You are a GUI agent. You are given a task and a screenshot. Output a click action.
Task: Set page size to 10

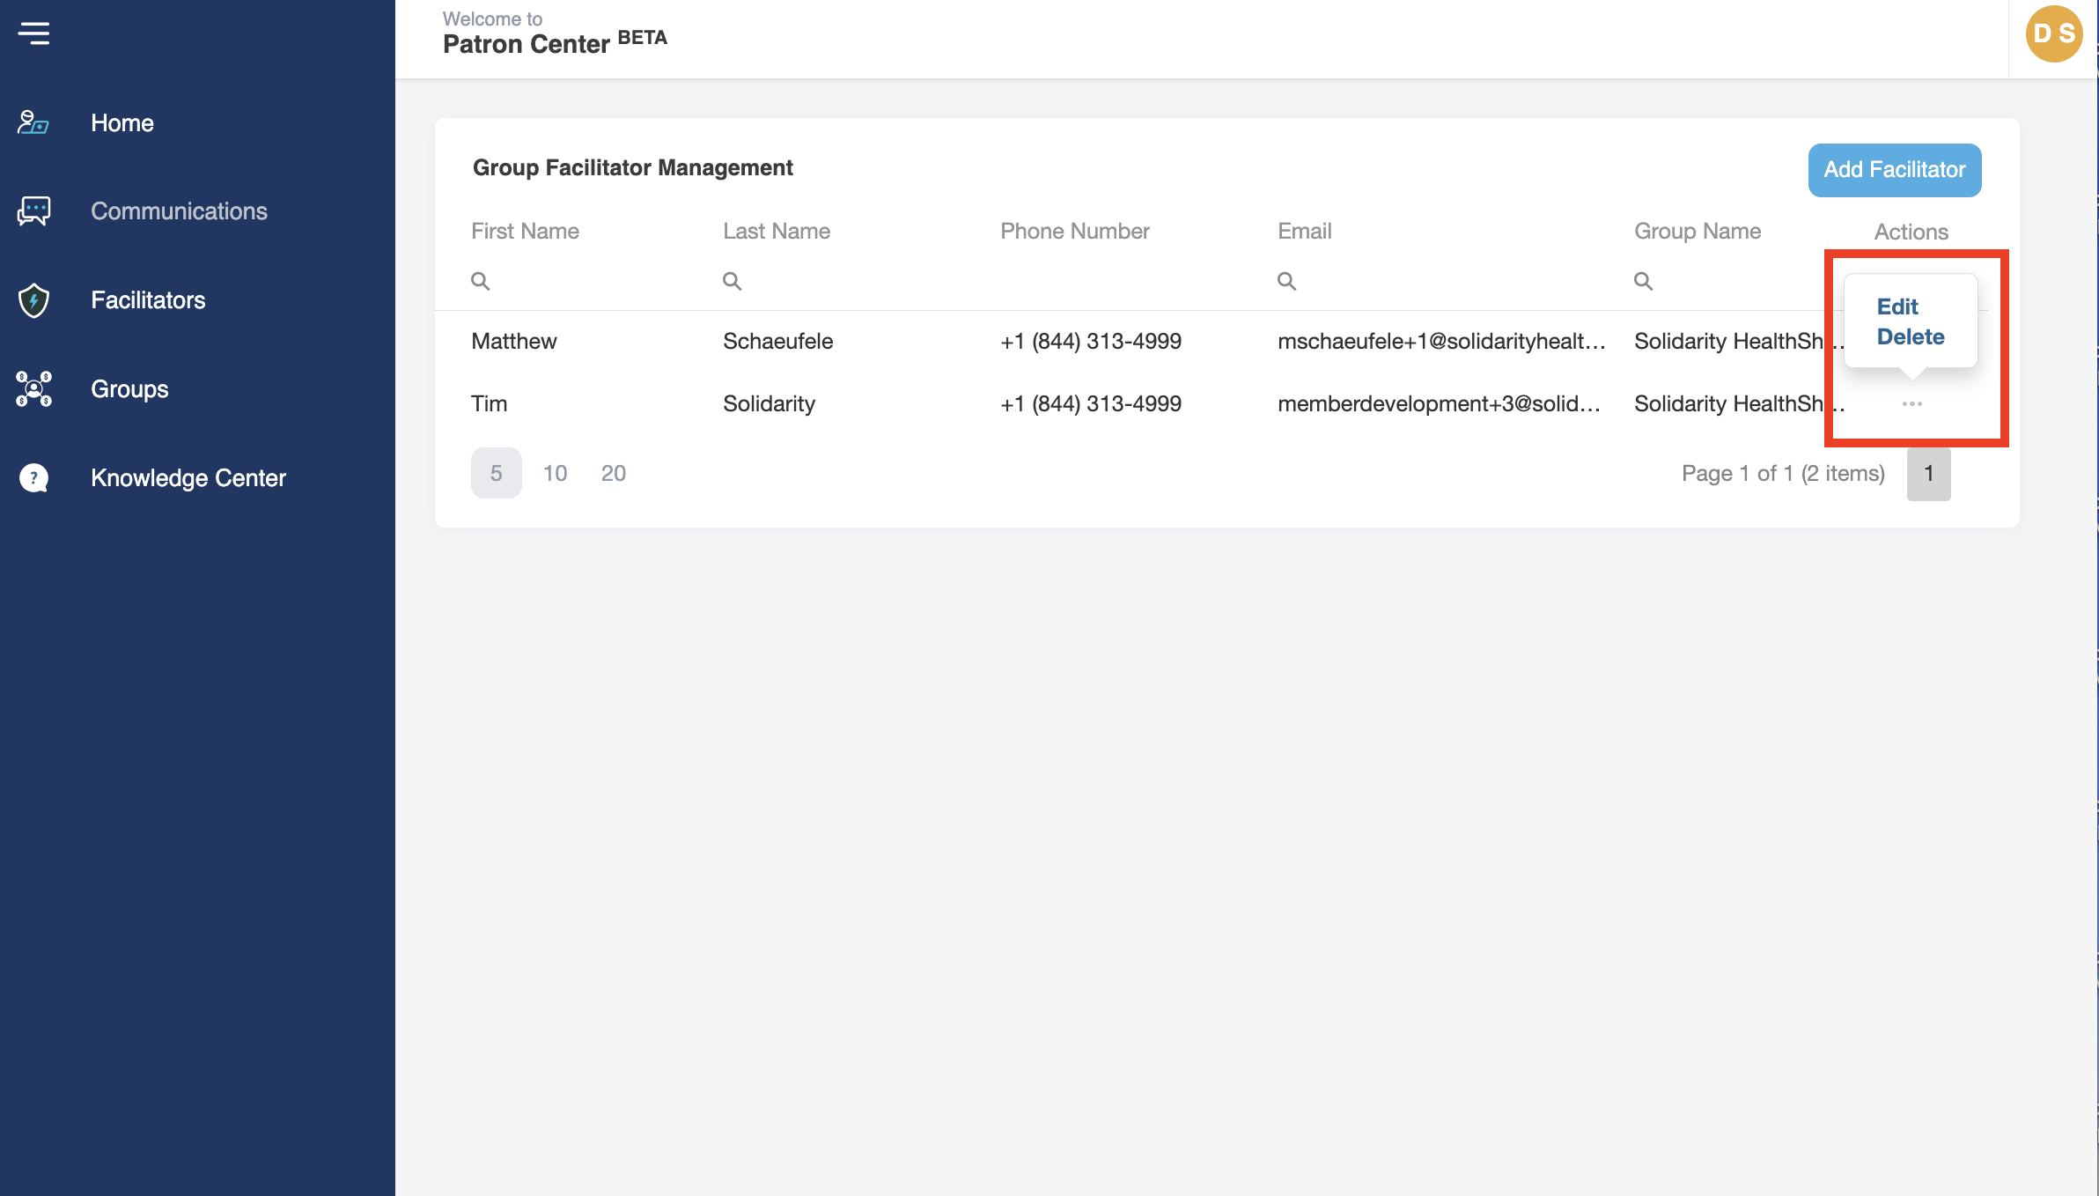tap(555, 474)
